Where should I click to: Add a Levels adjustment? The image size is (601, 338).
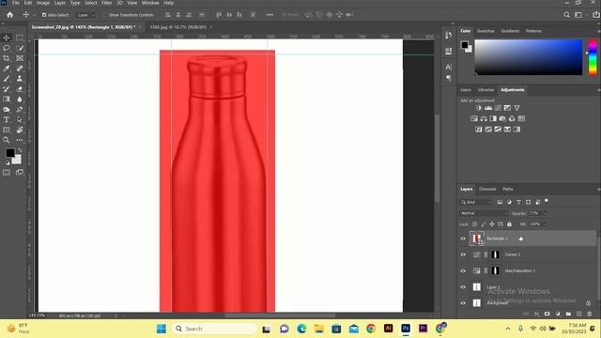pyautogui.click(x=488, y=108)
